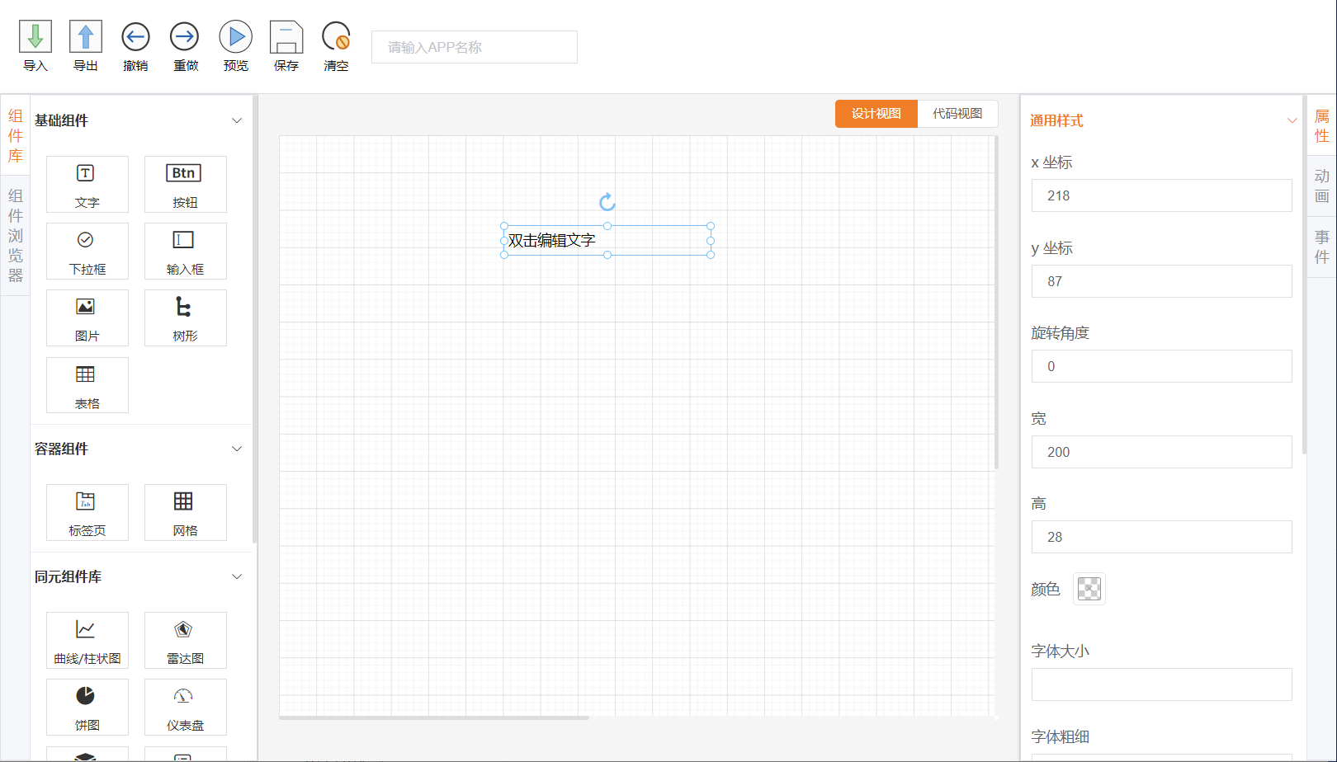Click the 宽 width field showing 200
The image size is (1337, 762).
click(x=1161, y=452)
